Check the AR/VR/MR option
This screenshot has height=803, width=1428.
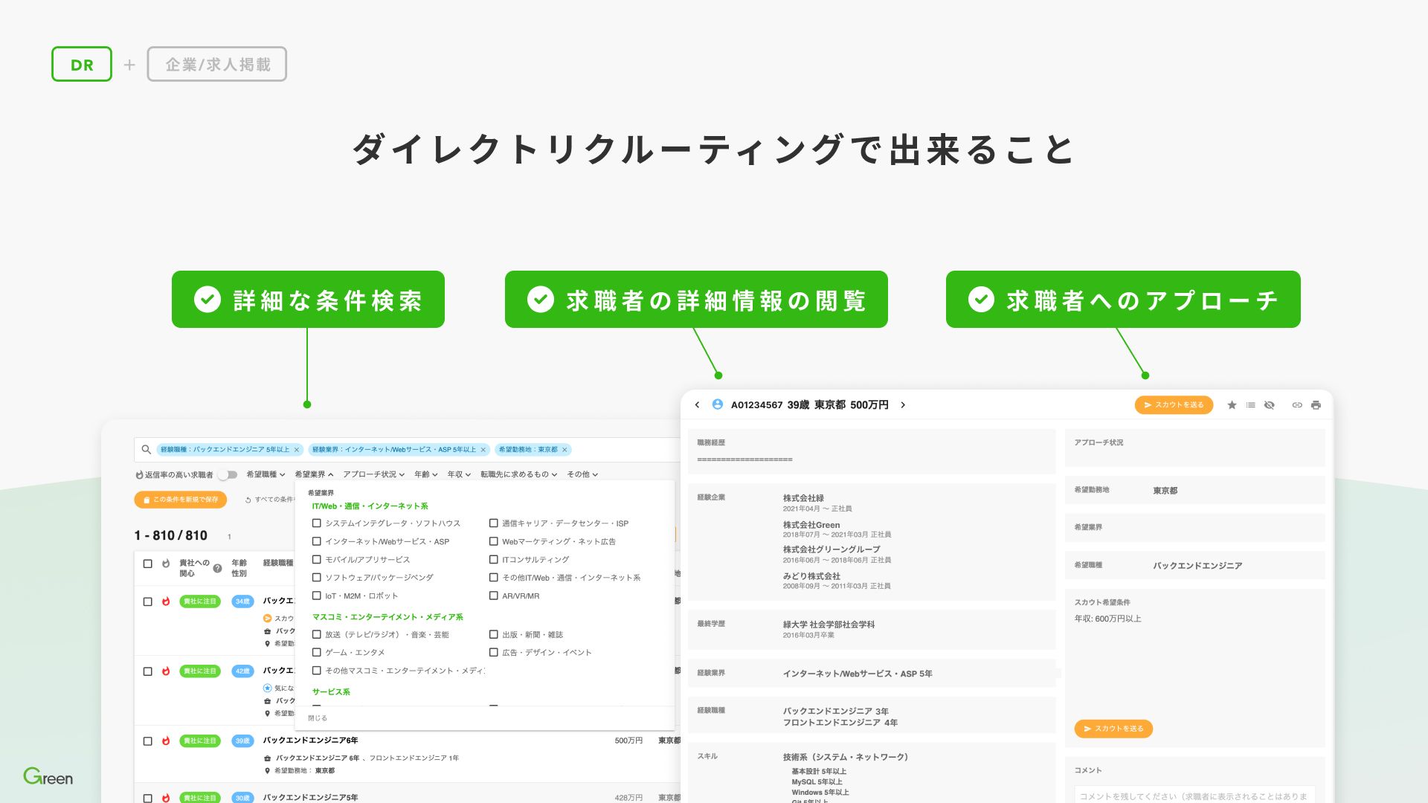(x=493, y=596)
